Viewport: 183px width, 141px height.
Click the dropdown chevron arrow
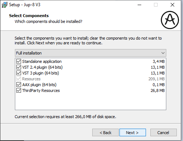coord(163,53)
